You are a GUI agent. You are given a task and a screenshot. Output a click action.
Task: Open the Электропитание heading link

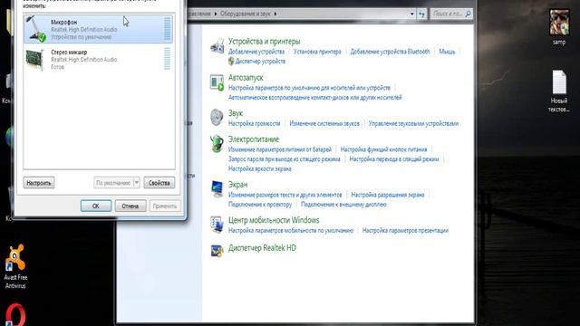(254, 139)
